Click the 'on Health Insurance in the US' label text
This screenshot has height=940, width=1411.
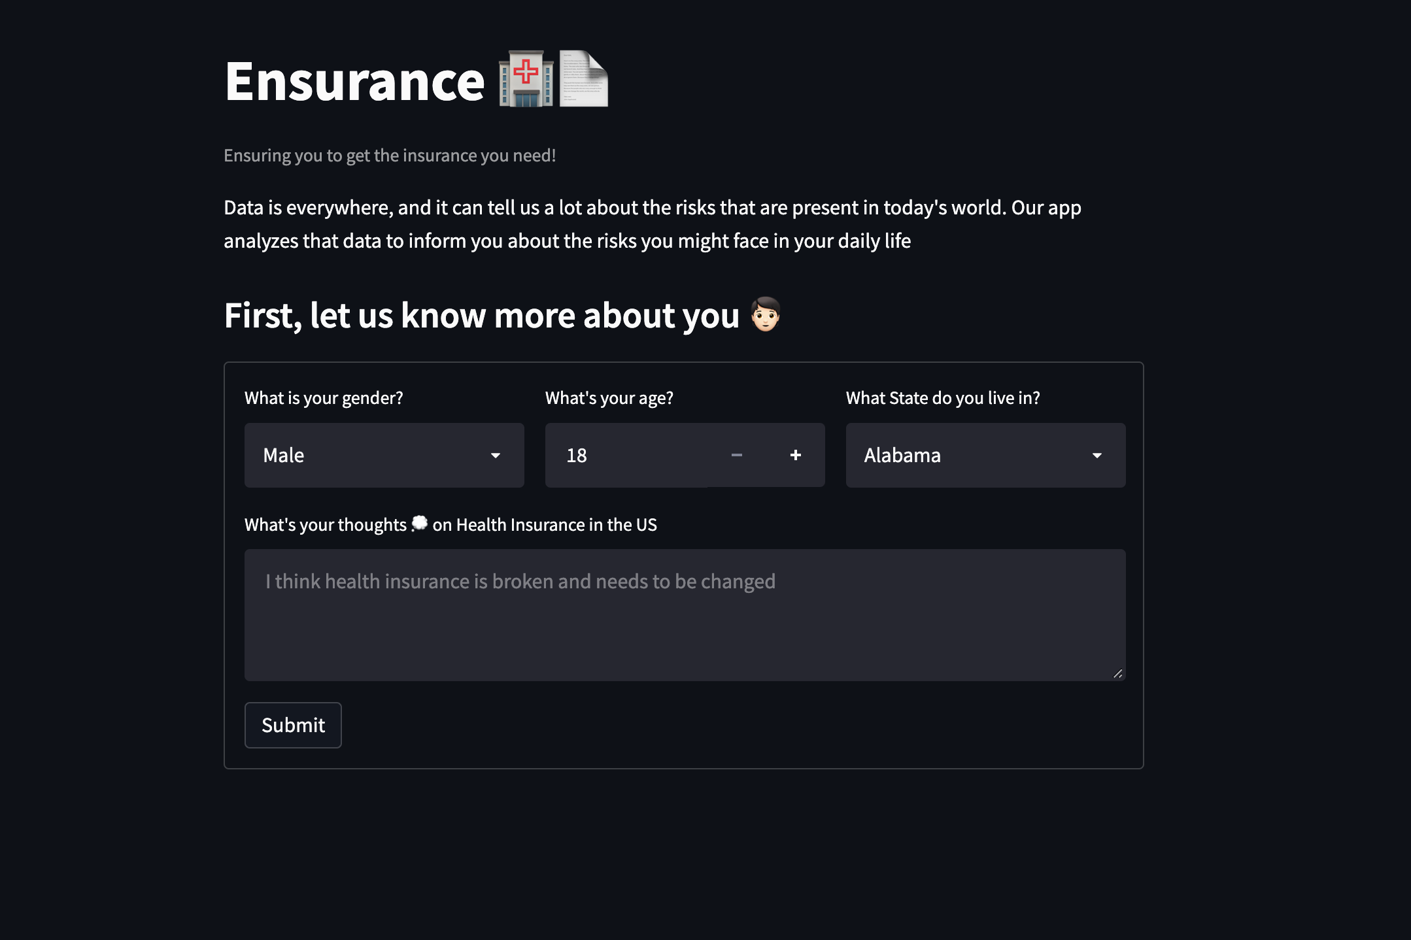pos(545,525)
